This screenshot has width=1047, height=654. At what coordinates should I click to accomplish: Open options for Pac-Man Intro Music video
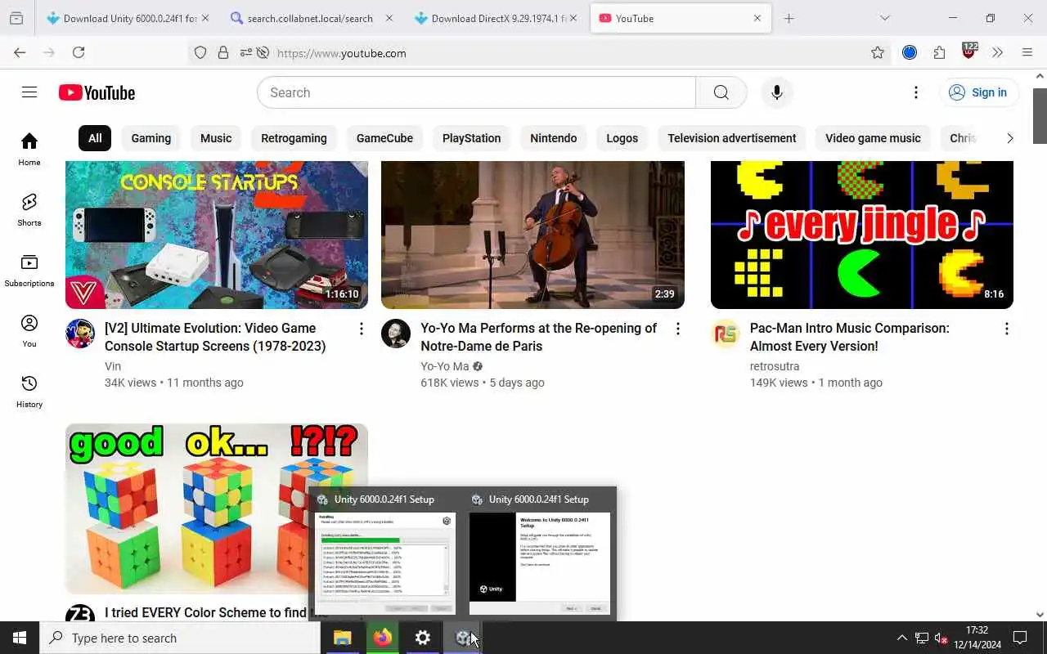[x=1006, y=329]
